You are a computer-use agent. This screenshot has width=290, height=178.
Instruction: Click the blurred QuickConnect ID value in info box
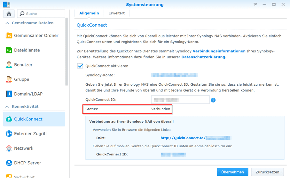coord(173,154)
